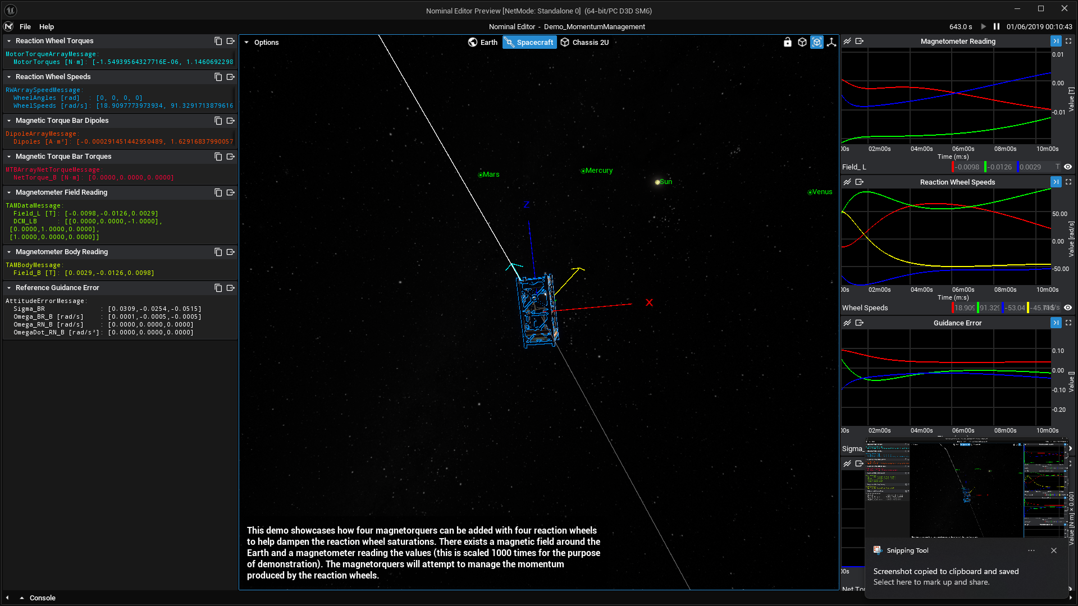Open the viewport Options dropdown
This screenshot has height=606, width=1078.
click(x=262, y=42)
